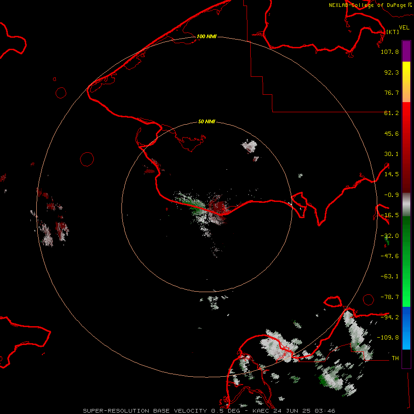This screenshot has width=414, height=414.
Task: Click the 61.2 velocity scale value
Action: click(x=391, y=113)
